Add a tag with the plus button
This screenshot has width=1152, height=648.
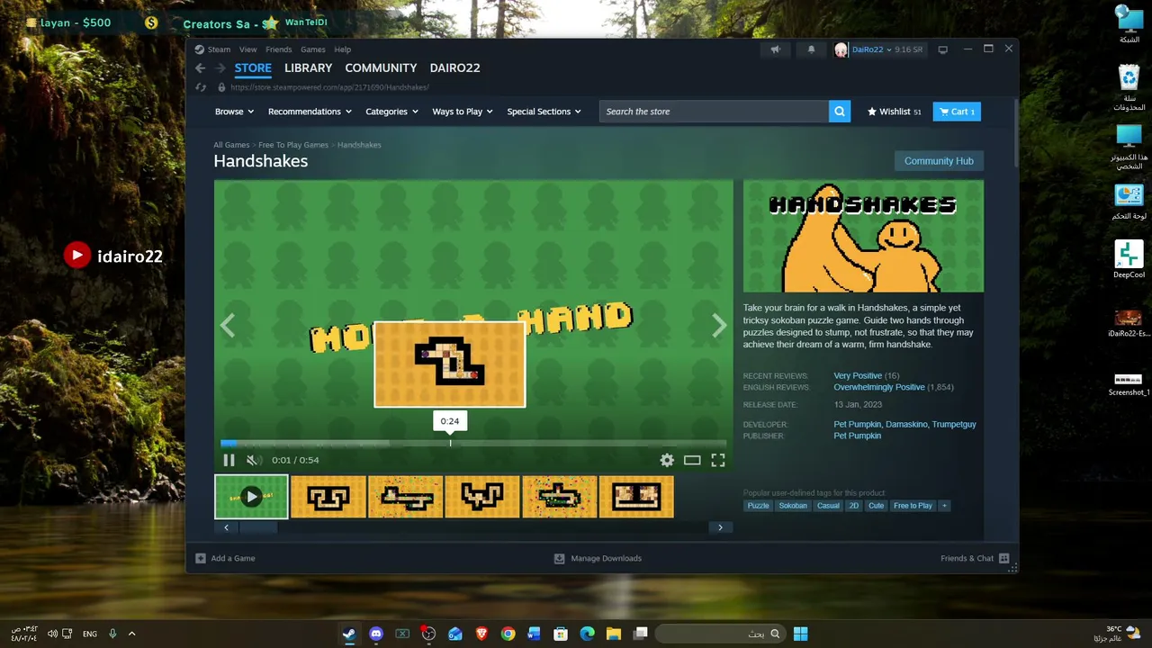point(944,506)
